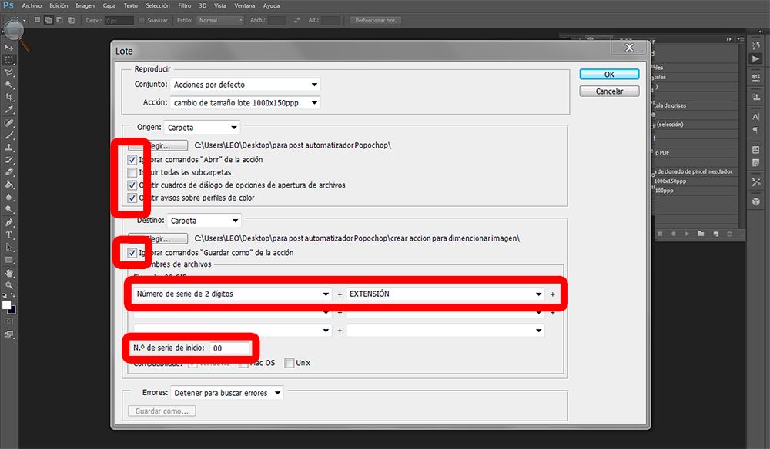Open the Estilo dropdown in options bar

click(220, 20)
